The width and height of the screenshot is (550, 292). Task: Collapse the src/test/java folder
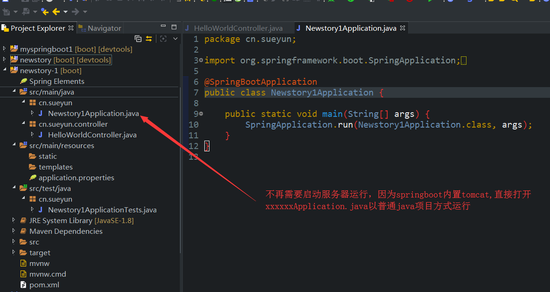pos(14,188)
